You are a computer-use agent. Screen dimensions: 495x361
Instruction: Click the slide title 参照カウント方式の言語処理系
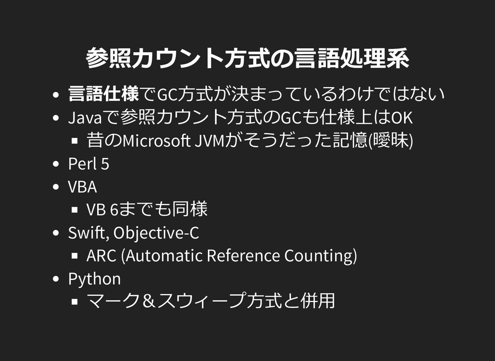click(x=247, y=58)
